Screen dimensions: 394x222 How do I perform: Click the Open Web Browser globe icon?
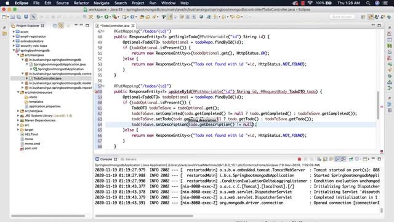pos(201,17)
